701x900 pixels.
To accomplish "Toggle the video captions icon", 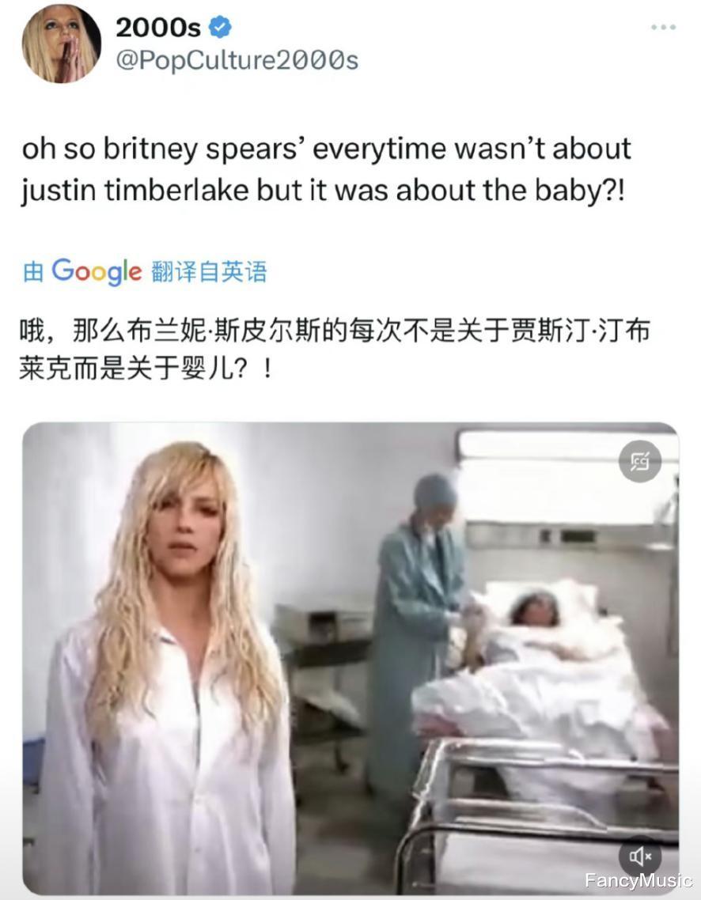I will (639, 461).
